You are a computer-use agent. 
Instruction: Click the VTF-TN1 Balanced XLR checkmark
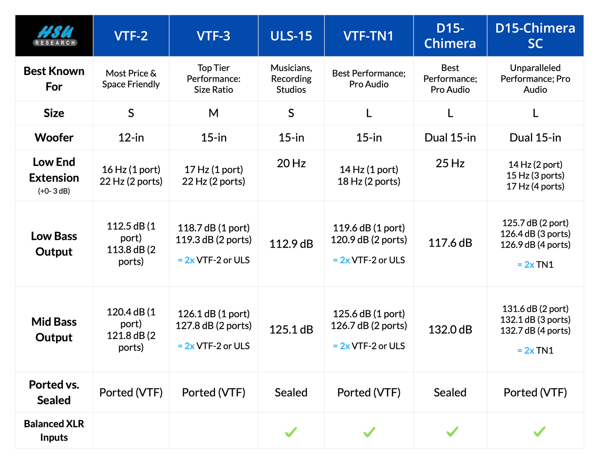click(369, 432)
